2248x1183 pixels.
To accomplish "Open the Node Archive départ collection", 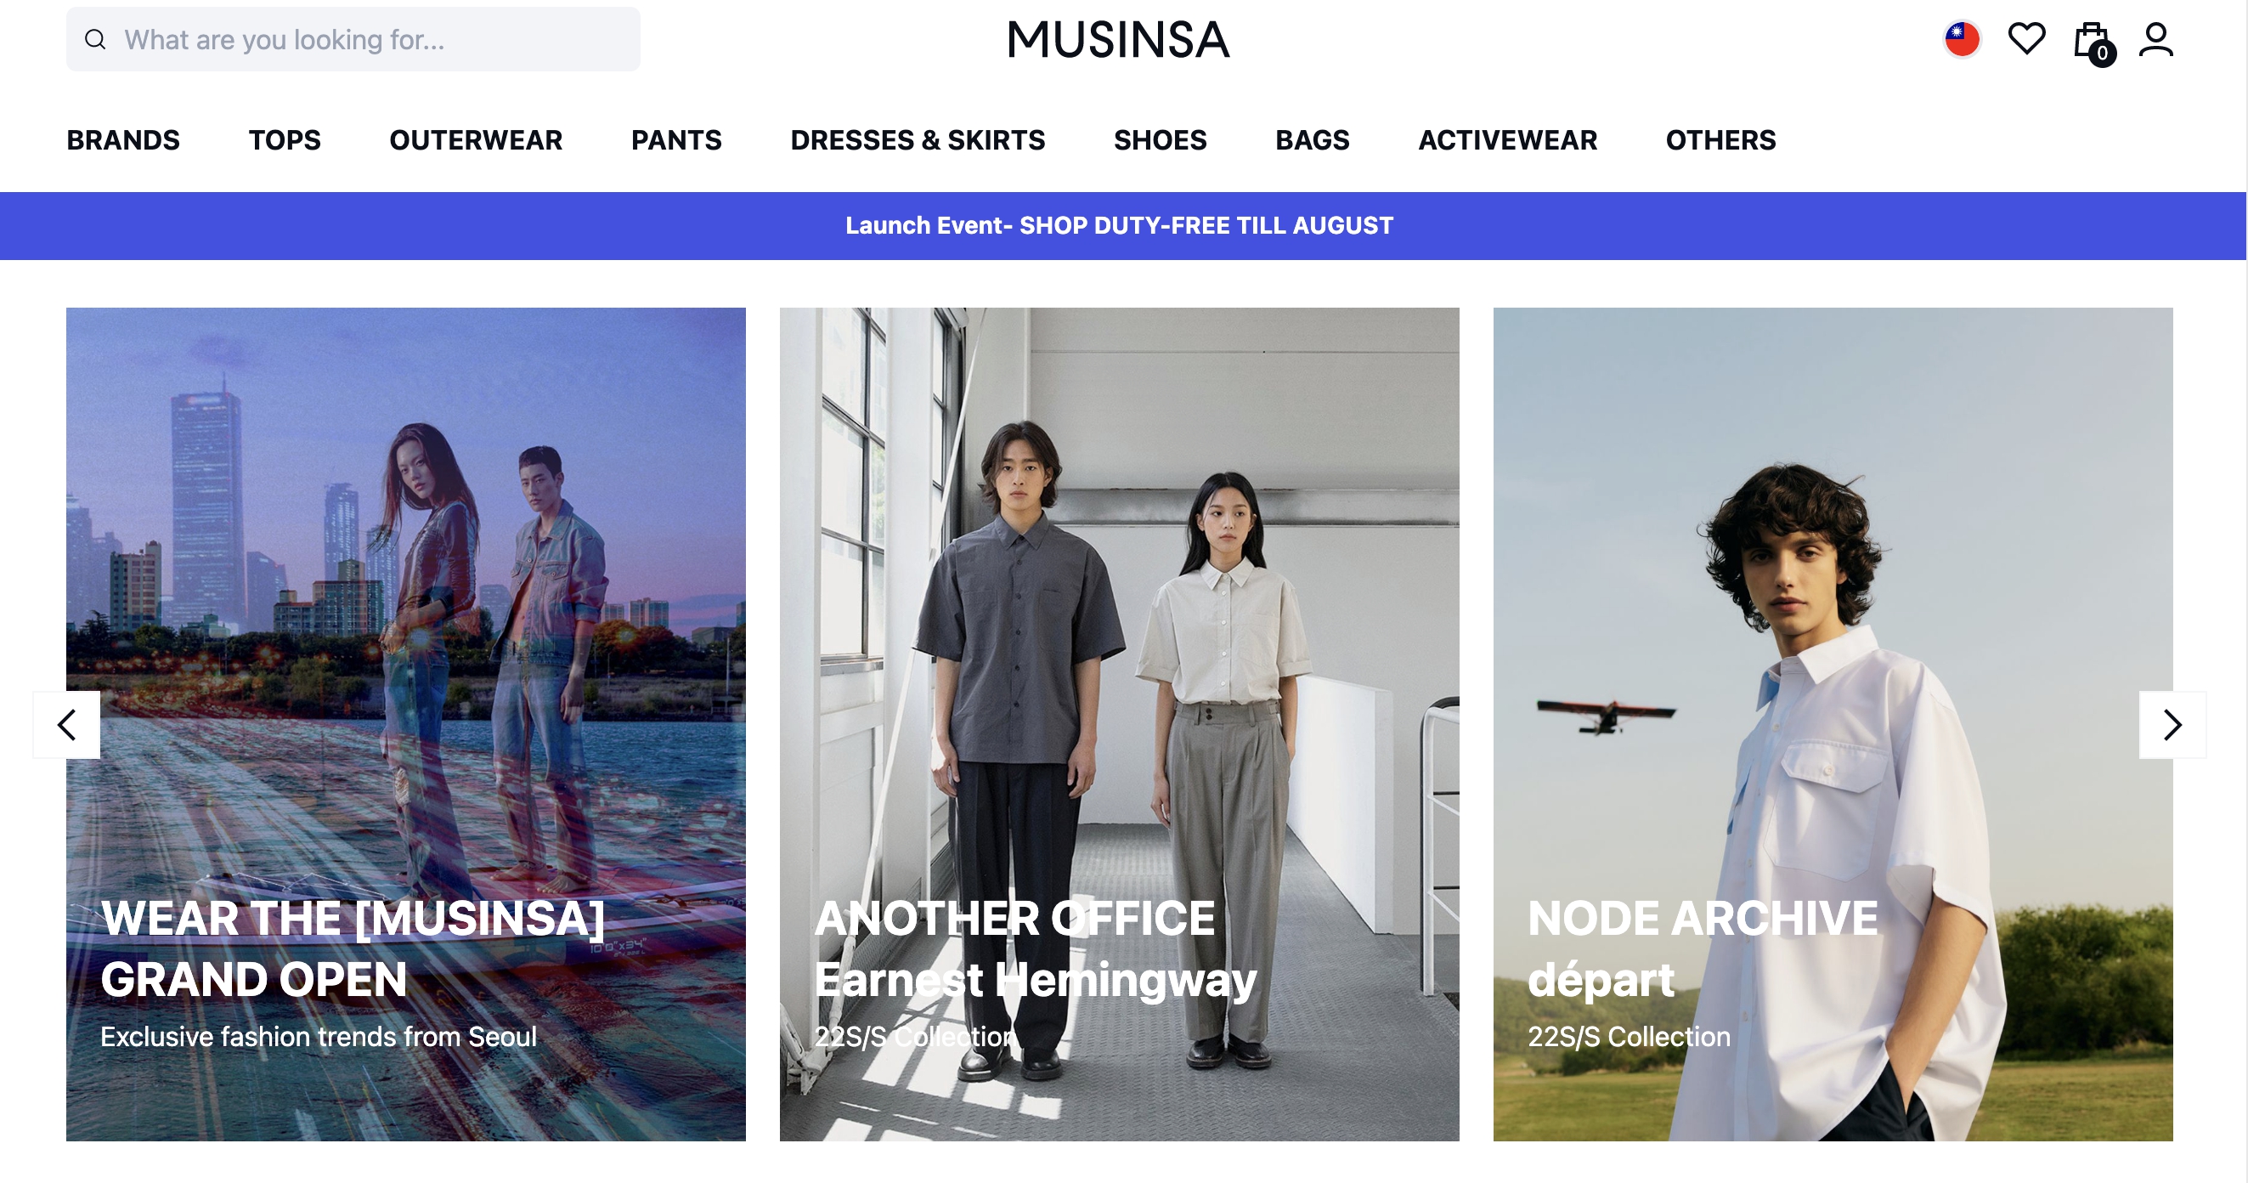I will click(1833, 724).
